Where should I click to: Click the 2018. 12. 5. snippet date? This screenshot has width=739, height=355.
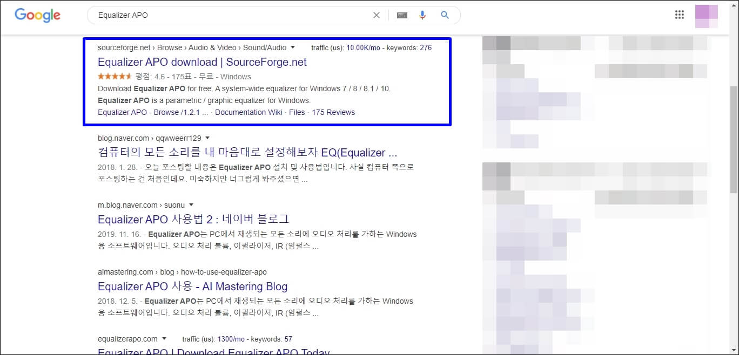coord(116,301)
